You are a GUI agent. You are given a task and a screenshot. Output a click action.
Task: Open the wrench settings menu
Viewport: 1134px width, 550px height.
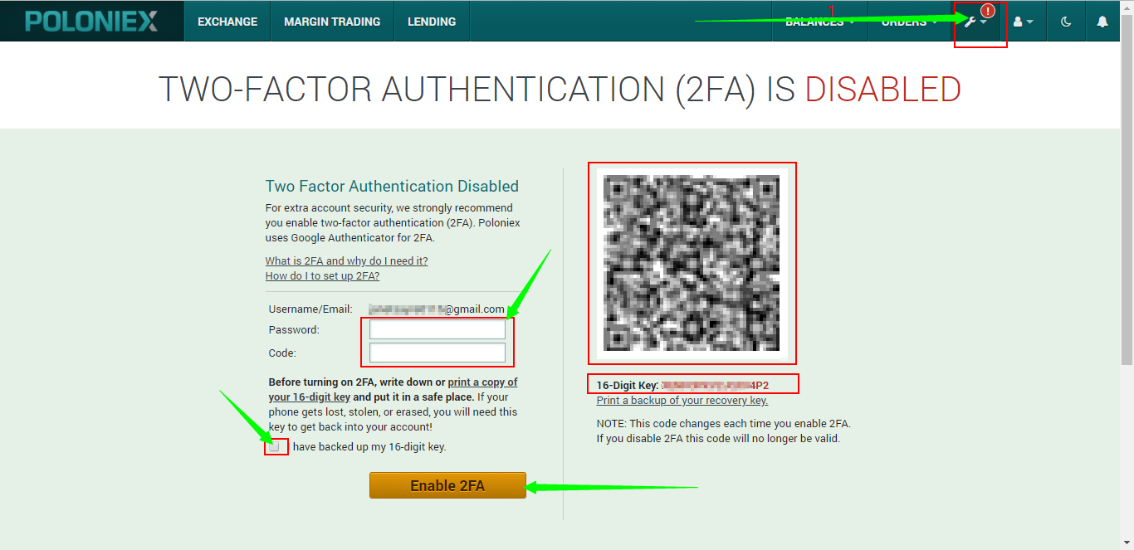tap(975, 22)
